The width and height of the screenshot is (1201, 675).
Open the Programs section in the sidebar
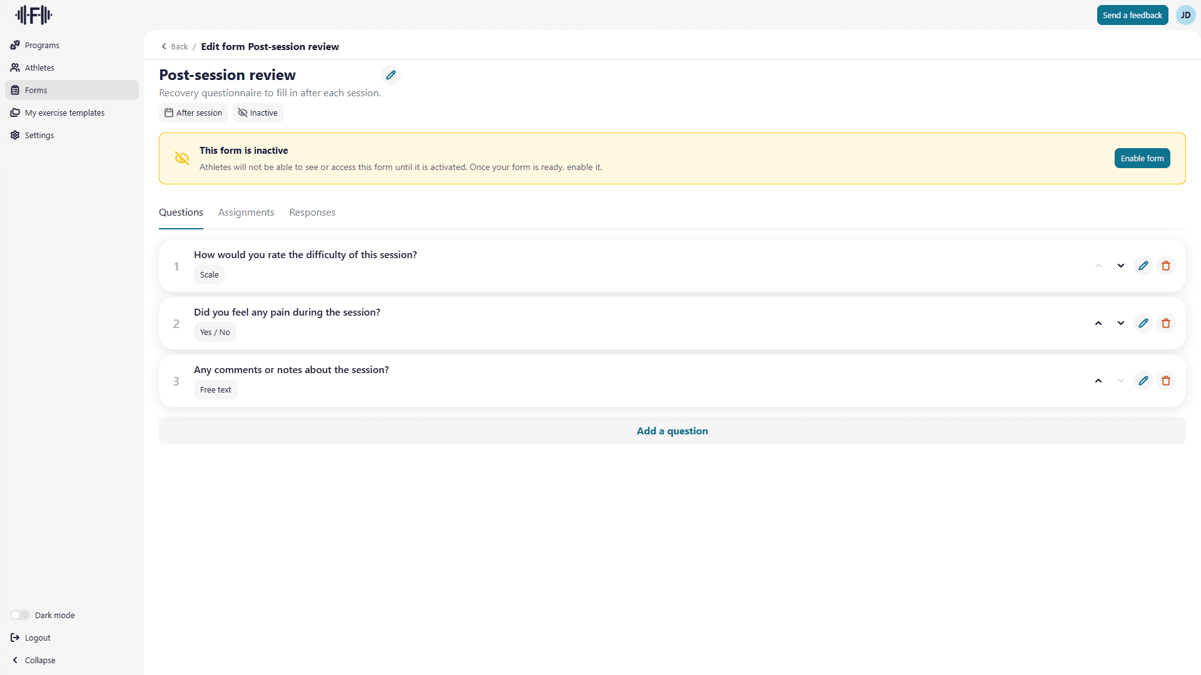click(x=15, y=45)
